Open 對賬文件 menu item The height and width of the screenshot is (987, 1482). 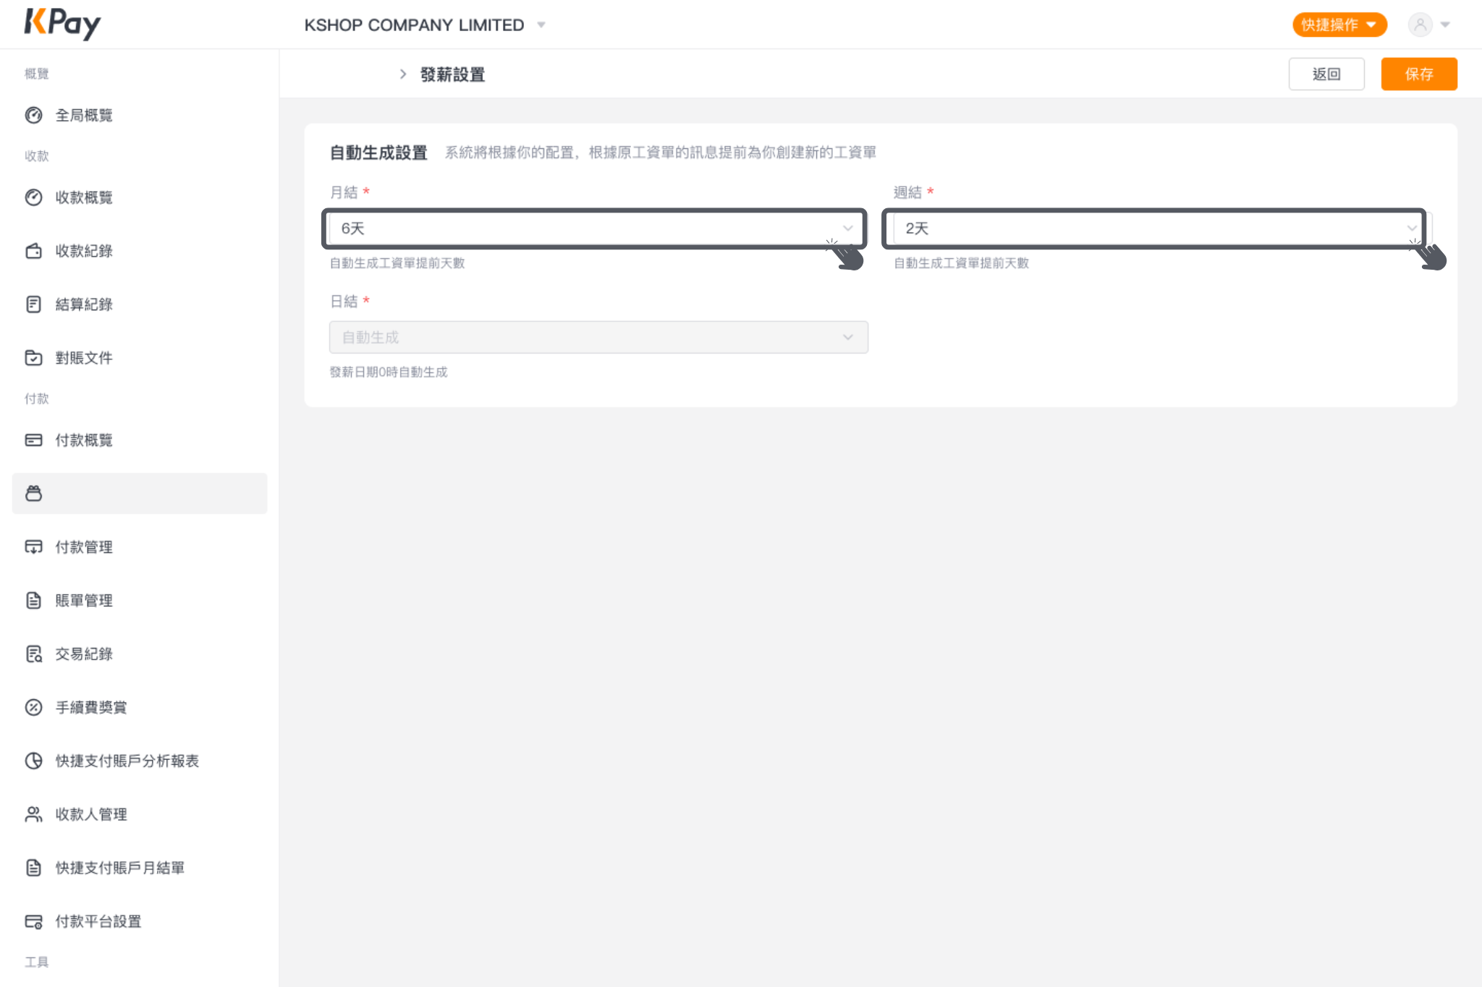[x=139, y=359]
